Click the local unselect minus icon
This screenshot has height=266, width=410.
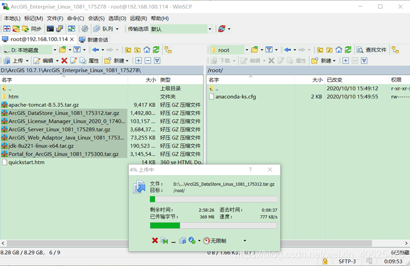click(148, 60)
